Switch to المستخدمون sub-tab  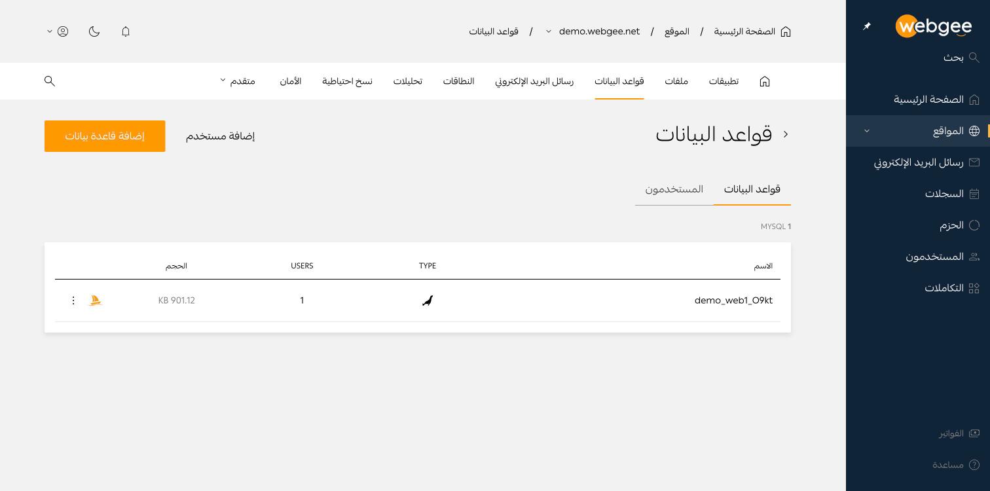(x=674, y=189)
